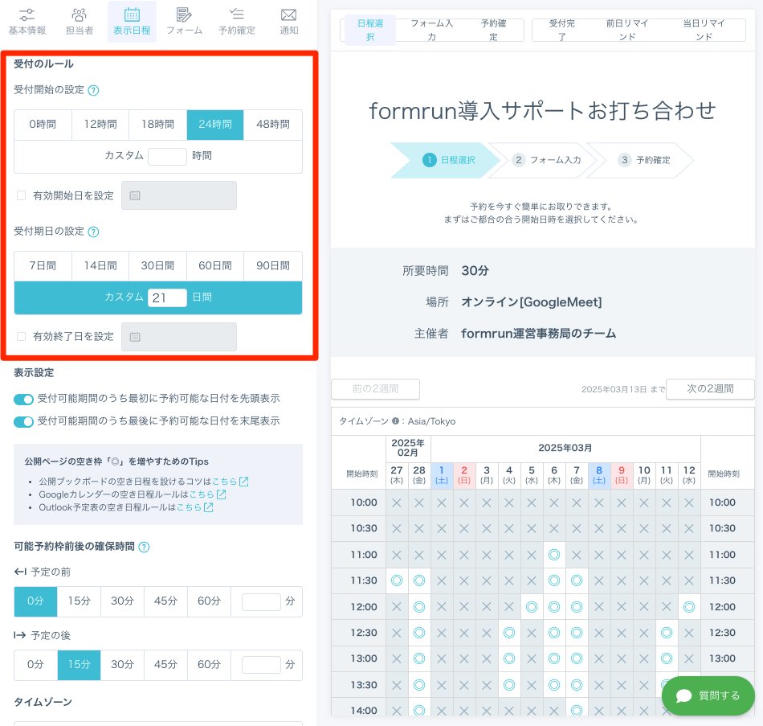The width and height of the screenshot is (763, 726).
Task: Toggle 最後に予約可能な日付を末尾表示 switch
Action: tap(23, 421)
